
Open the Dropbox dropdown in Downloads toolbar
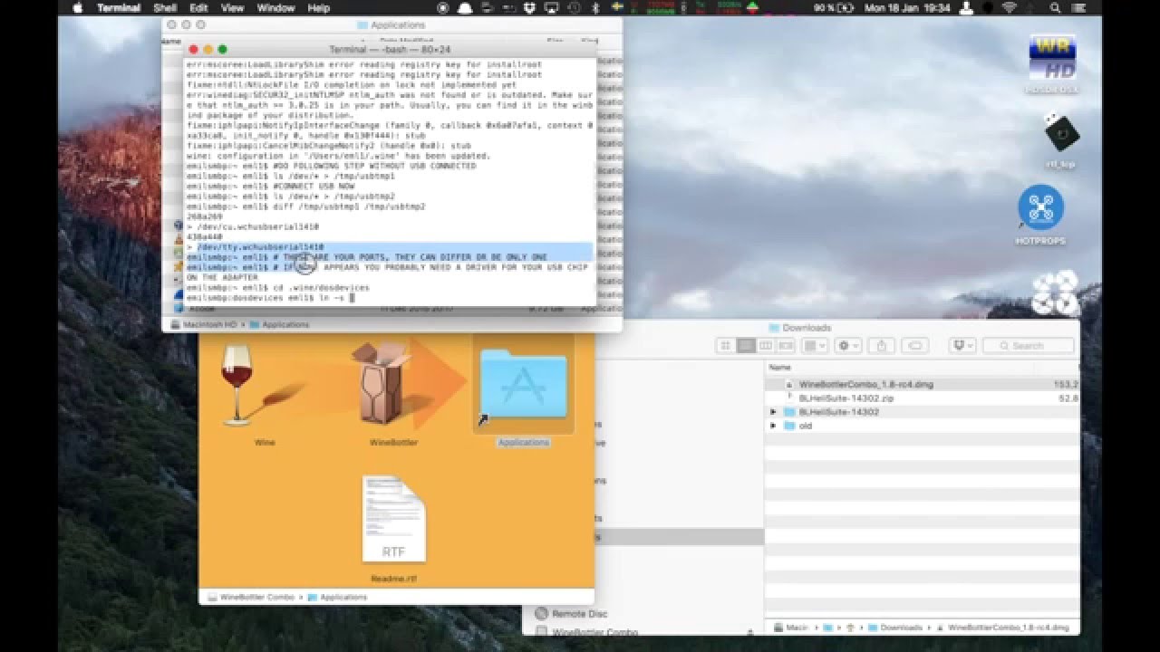(962, 346)
